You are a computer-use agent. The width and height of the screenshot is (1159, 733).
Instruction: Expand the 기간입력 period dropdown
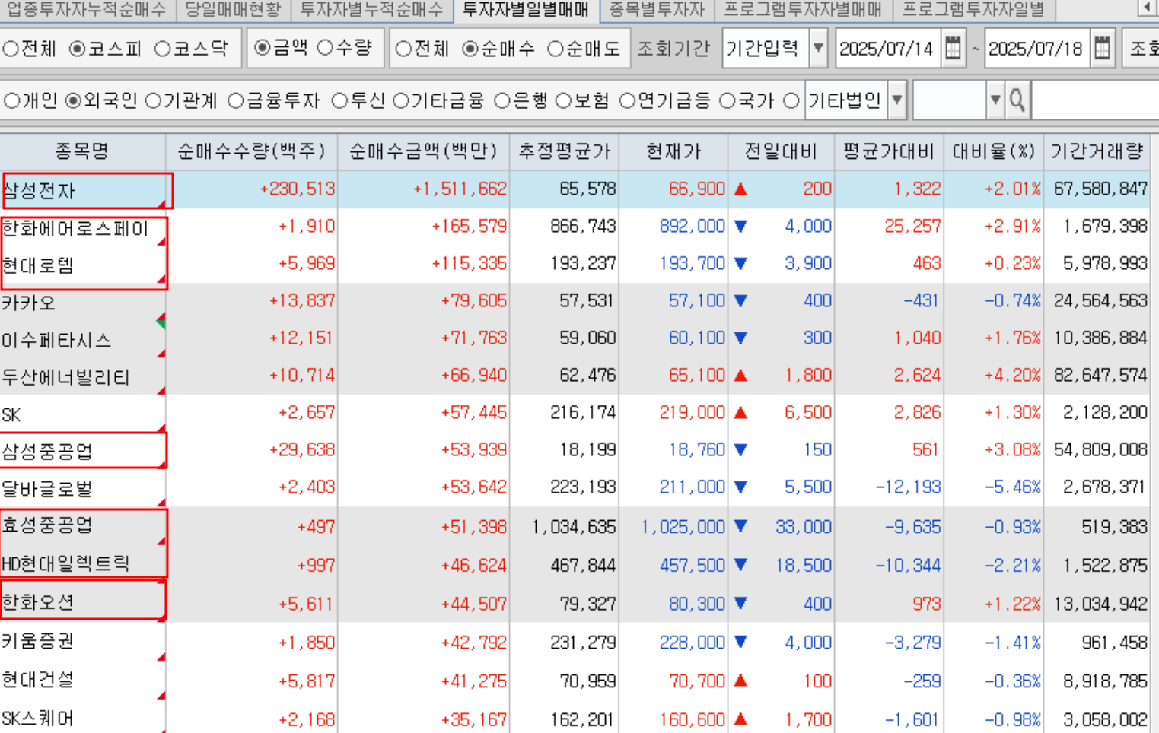pos(818,49)
